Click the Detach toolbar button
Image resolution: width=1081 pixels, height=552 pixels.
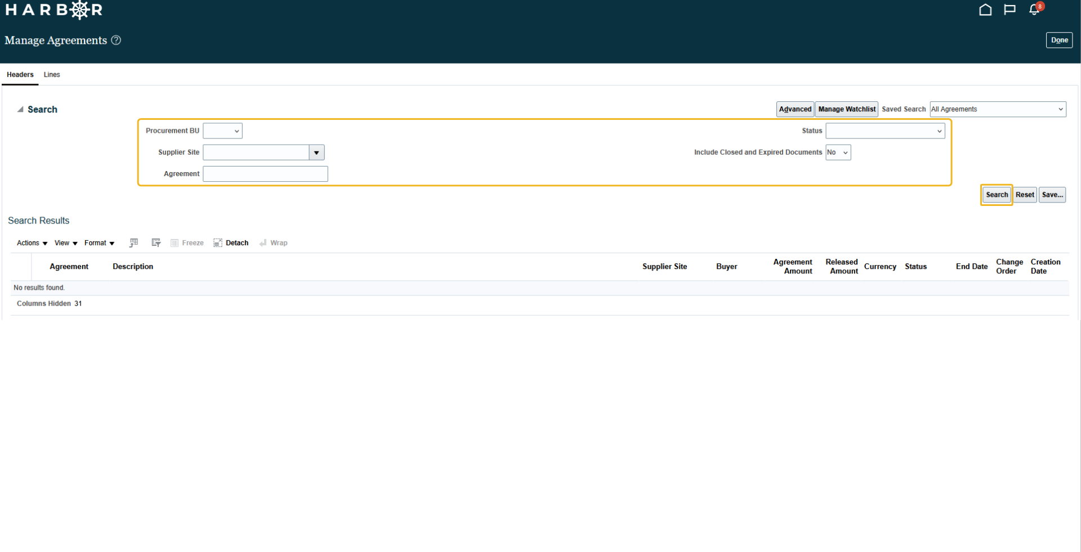(231, 243)
